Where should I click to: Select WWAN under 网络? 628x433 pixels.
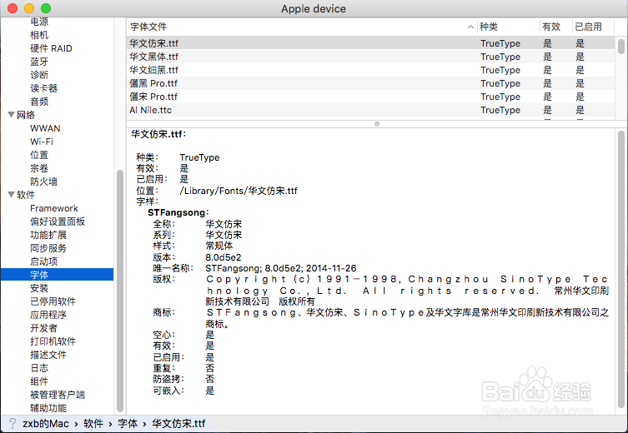(45, 128)
